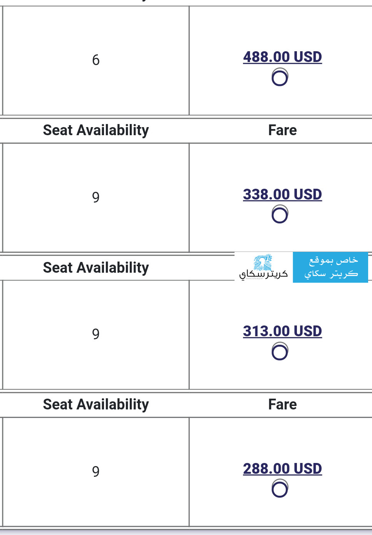Image resolution: width=372 pixels, height=535 pixels.
Task: Click Seat Availability header above 288.00 USD row
Action: click(x=96, y=404)
